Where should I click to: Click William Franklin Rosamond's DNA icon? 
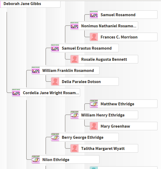[x=36, y=71]
